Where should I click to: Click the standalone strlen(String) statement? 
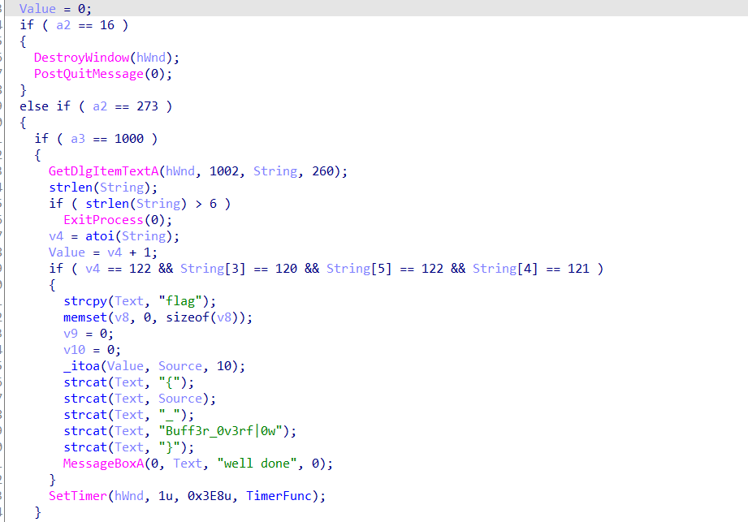[103, 188]
